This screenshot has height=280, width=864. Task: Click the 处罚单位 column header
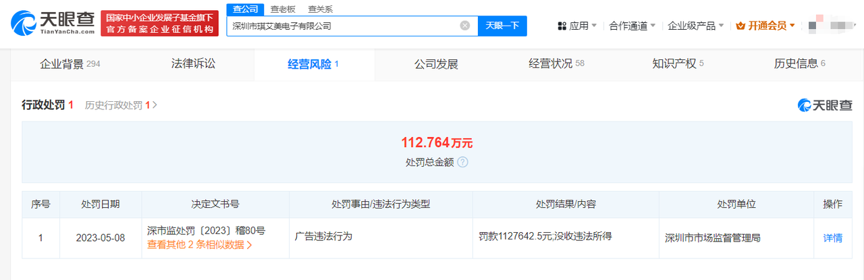point(736,204)
